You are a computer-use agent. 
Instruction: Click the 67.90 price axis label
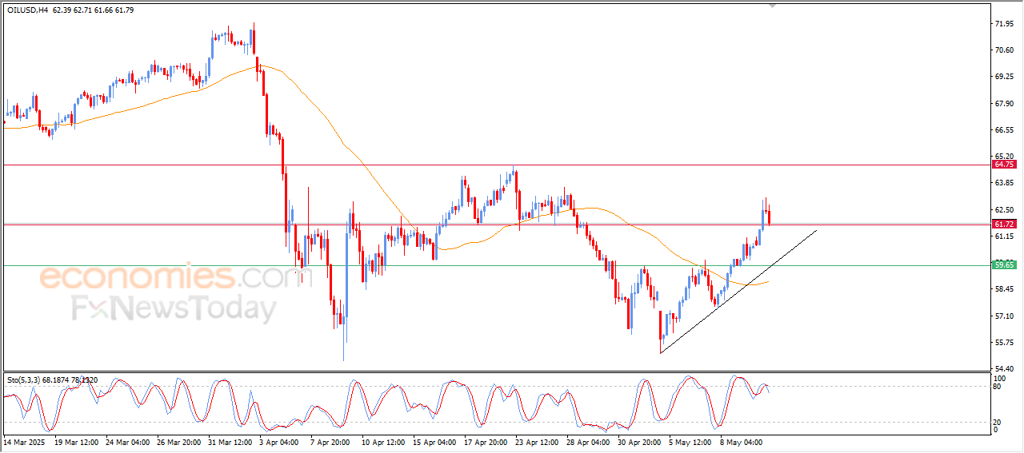point(1003,103)
